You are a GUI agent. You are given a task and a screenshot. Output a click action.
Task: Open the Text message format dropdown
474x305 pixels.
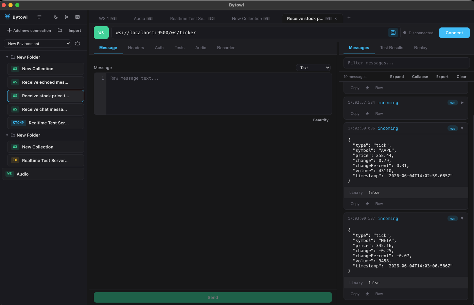(313, 68)
